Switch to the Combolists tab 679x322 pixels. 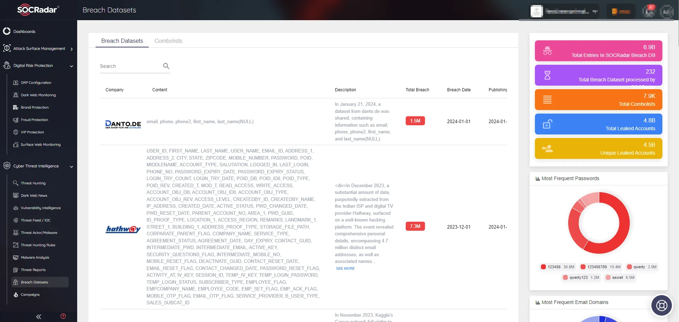(168, 41)
